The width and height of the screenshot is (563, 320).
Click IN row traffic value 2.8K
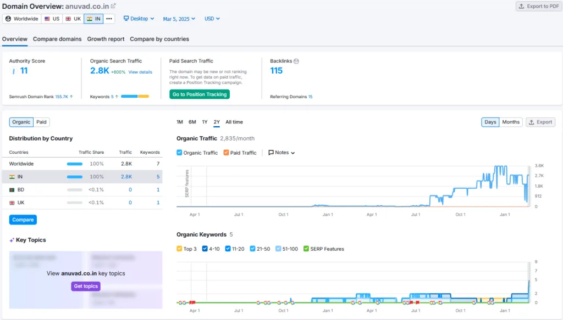coord(126,177)
